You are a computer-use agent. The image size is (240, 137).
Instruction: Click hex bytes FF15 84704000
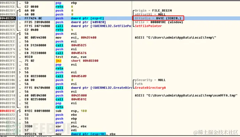click(x=37, y=88)
